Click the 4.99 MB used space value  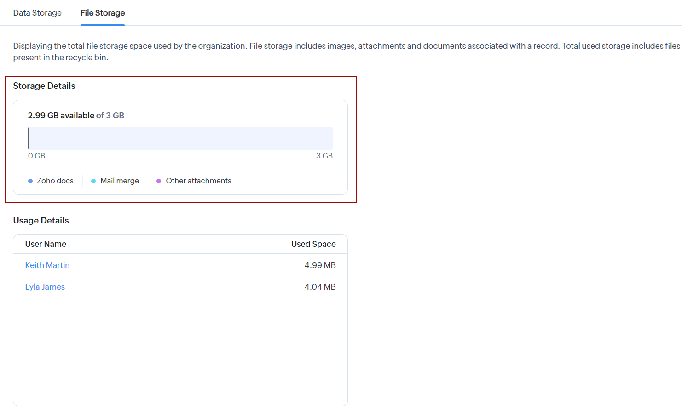click(x=320, y=265)
